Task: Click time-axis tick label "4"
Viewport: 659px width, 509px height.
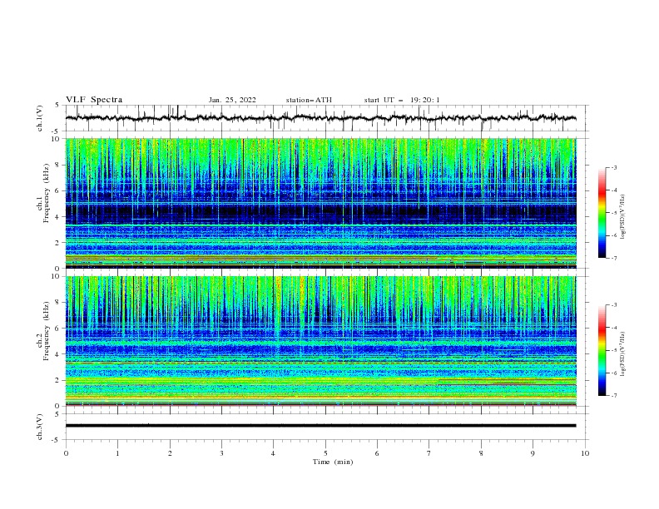Action: [x=273, y=453]
